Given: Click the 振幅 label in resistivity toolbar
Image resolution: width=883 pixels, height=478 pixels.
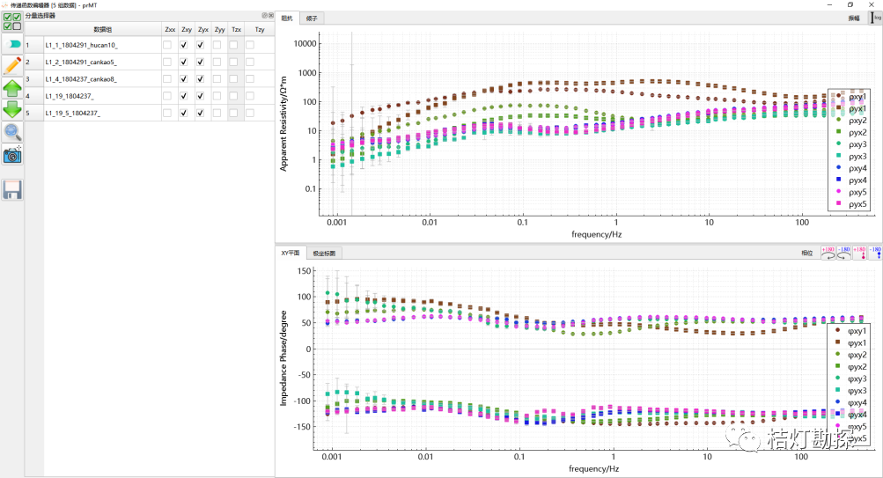Looking at the screenshot, I should pos(854,18).
